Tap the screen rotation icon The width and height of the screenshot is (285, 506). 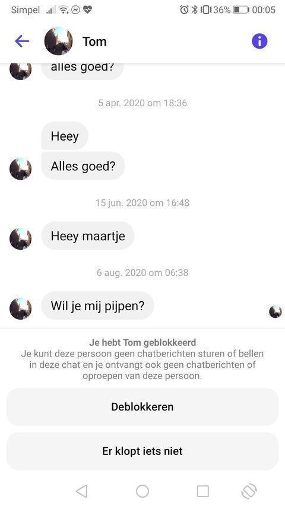point(249,491)
